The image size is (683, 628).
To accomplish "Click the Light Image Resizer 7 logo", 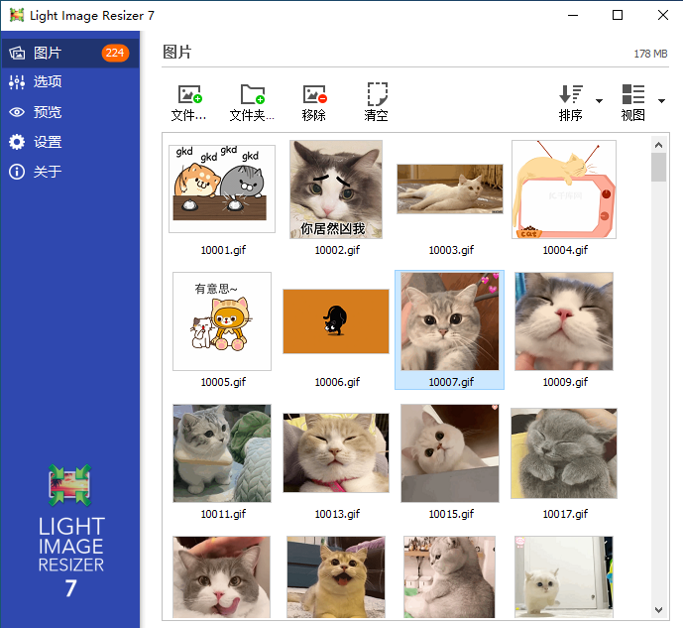I will click(70, 532).
